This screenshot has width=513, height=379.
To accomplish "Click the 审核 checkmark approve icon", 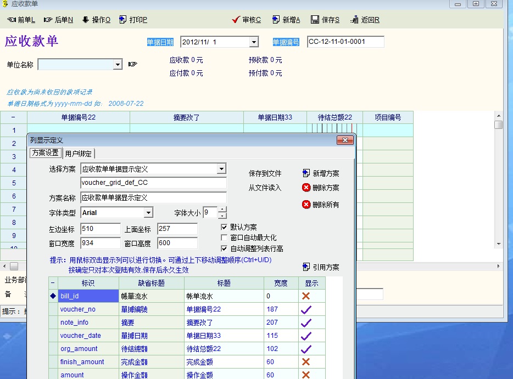I will pyautogui.click(x=236, y=20).
